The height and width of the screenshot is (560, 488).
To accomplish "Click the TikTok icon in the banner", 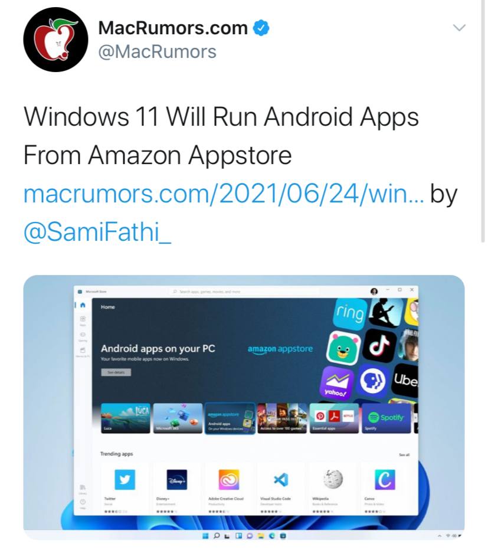I will pos(379,346).
